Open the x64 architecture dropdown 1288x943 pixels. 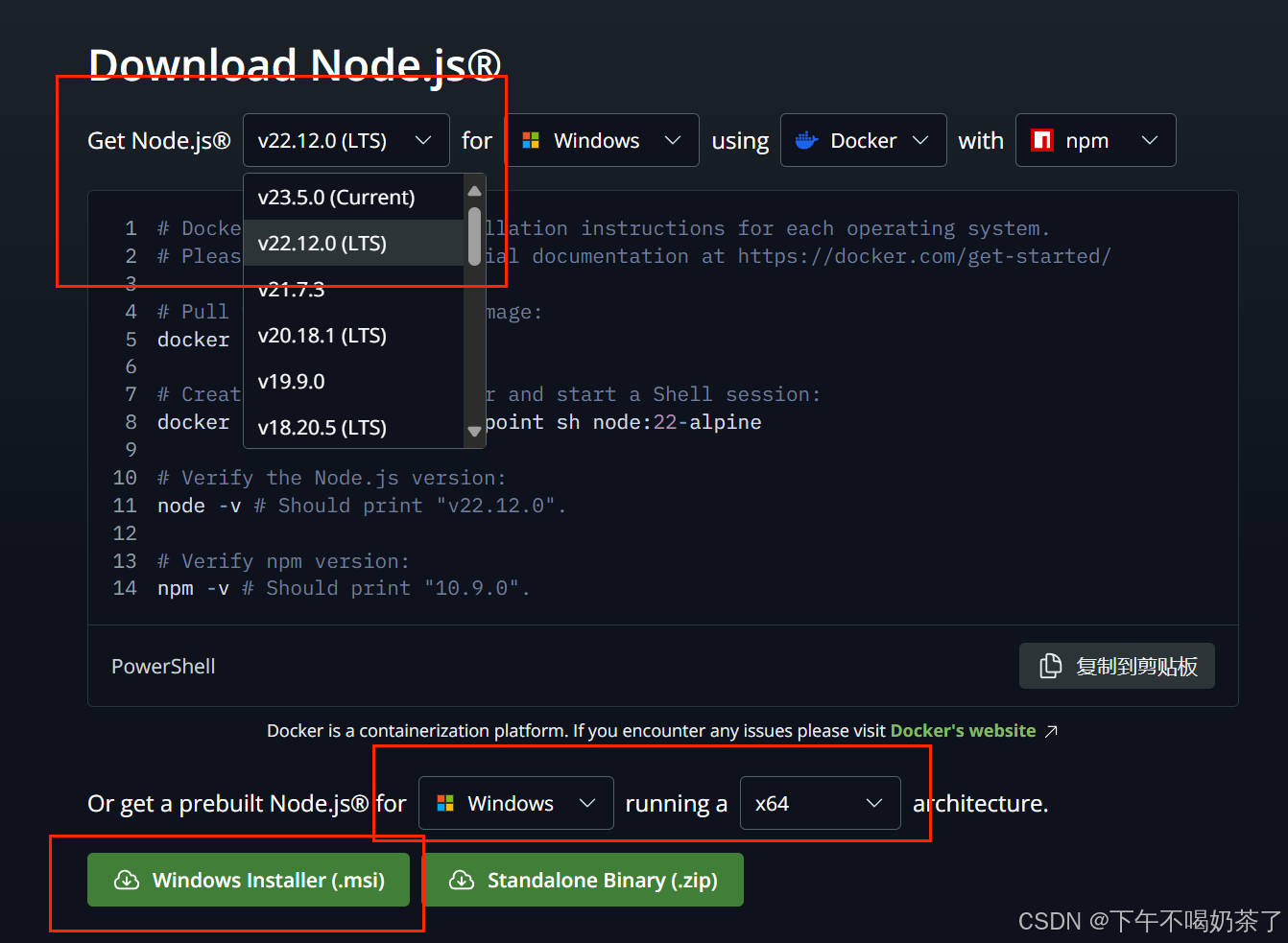820,803
